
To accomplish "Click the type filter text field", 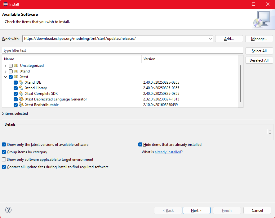I will (x=122, y=50).
